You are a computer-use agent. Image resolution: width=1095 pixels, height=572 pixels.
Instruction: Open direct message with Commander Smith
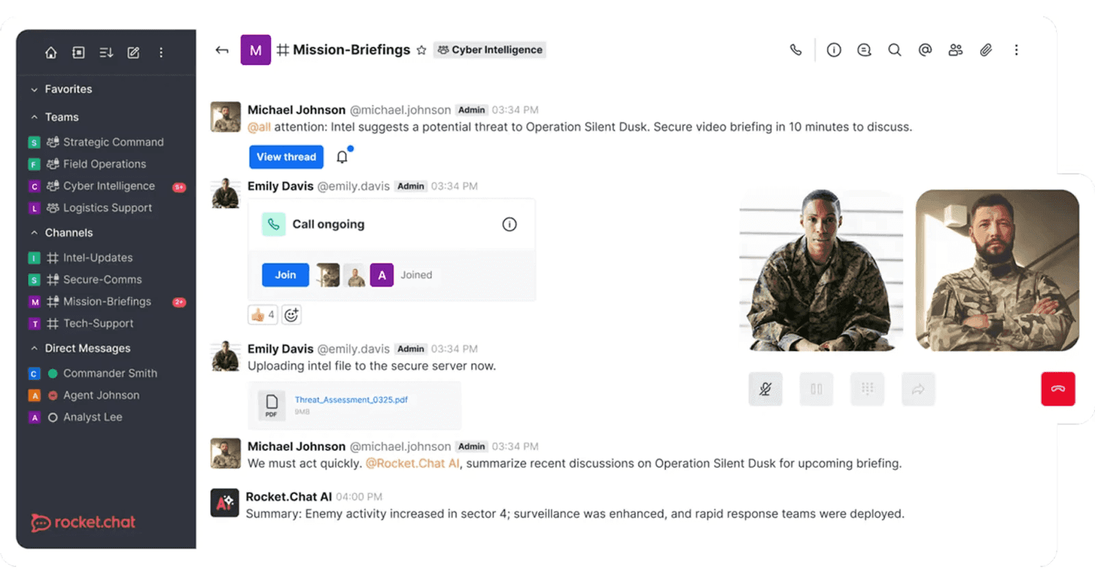point(106,374)
